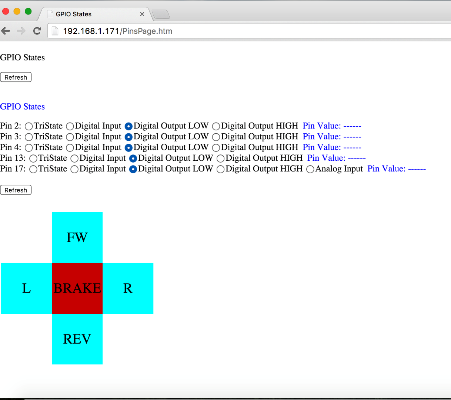Reload the current page
This screenshot has height=400, width=451.
click(37, 31)
